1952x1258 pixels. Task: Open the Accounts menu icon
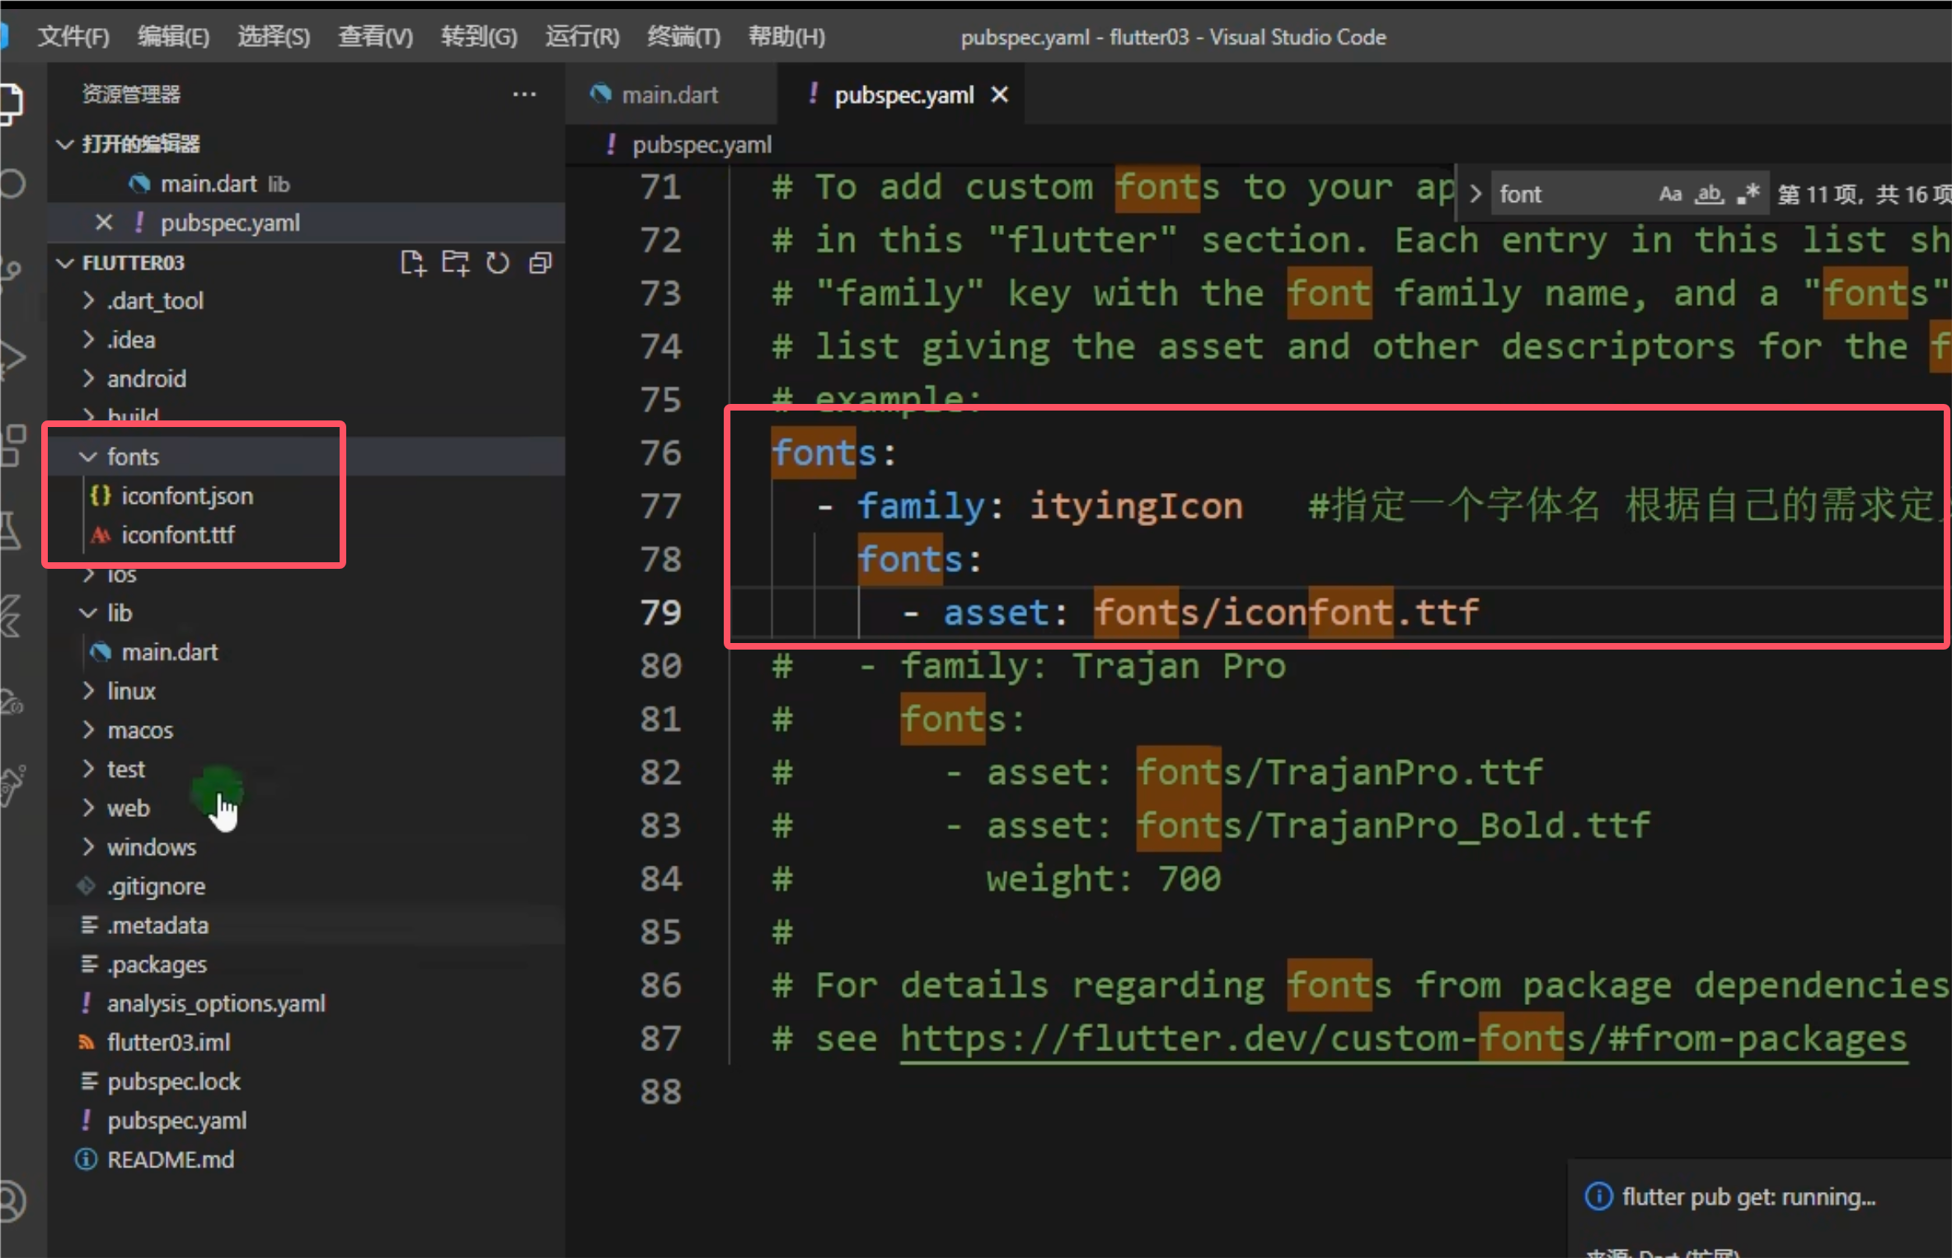12,1202
